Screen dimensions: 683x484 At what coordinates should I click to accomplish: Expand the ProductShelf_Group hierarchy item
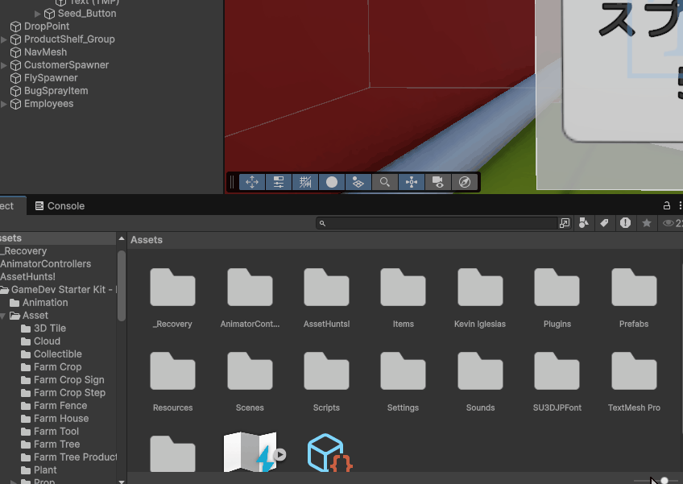point(5,39)
